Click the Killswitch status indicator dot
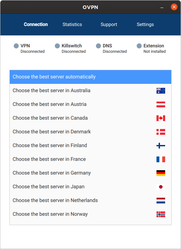The width and height of the screenshot is (181, 249). point(57,46)
